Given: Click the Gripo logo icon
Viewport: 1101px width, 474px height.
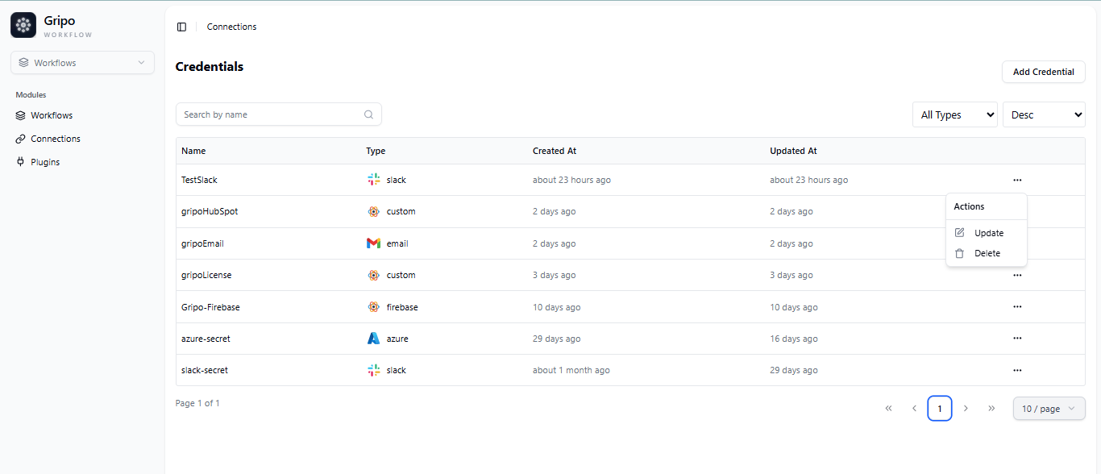Looking at the screenshot, I should [23, 26].
